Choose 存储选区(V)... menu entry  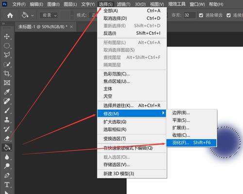pos(132,164)
